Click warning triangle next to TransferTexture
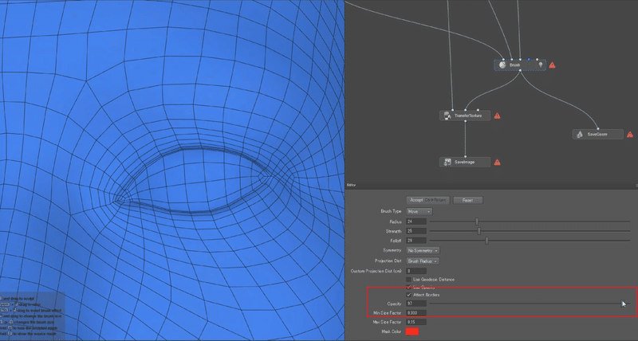The image size is (638, 341). pyautogui.click(x=497, y=116)
